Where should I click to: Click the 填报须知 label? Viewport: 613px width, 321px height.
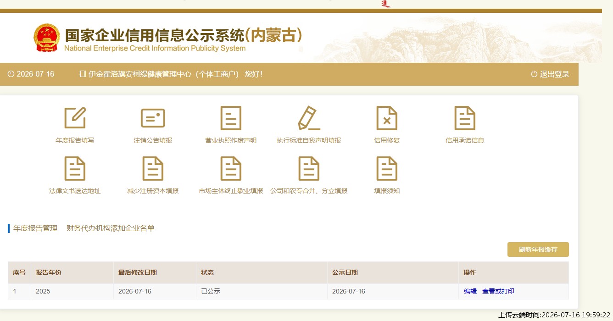click(387, 191)
